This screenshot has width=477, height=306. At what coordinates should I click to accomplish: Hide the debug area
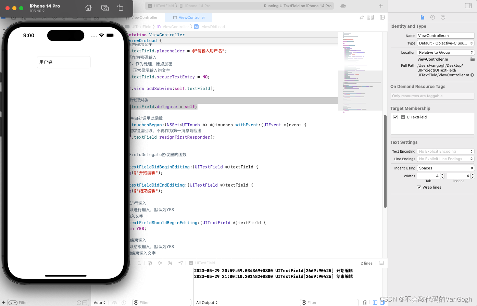[x=381, y=263]
